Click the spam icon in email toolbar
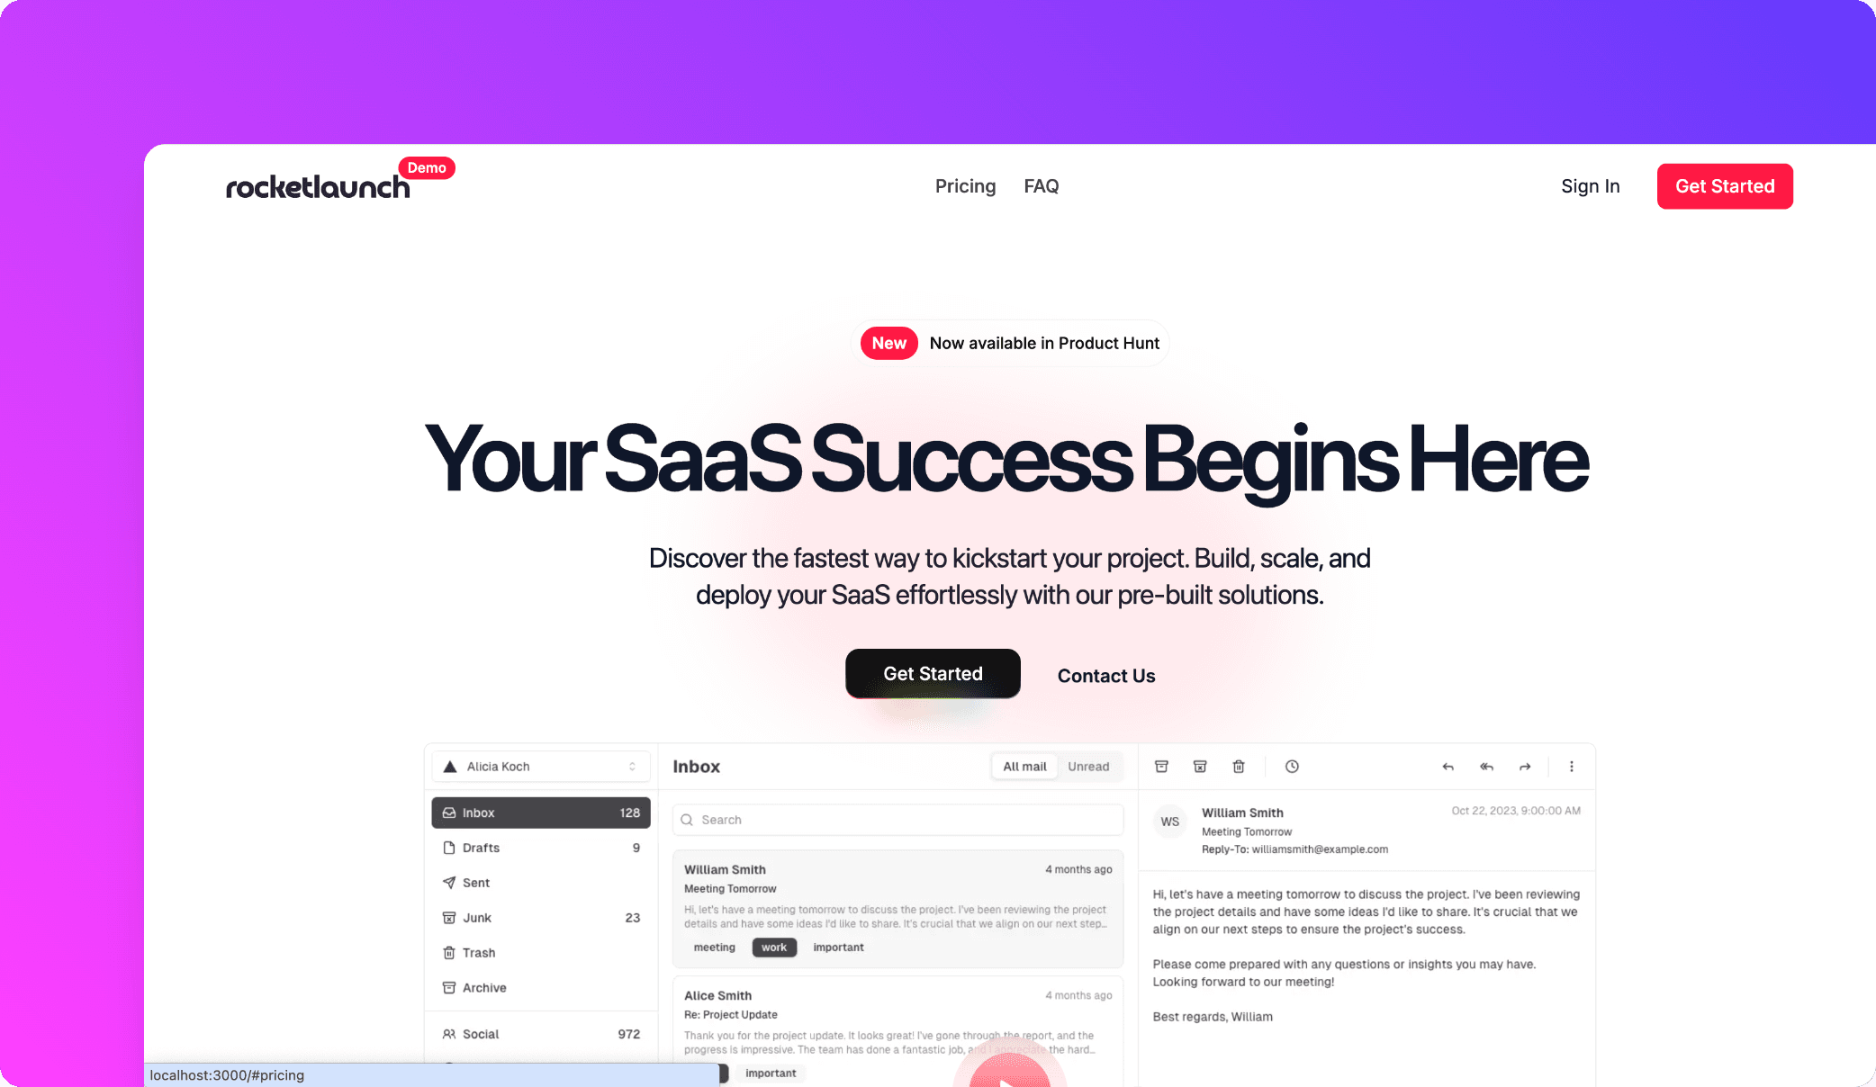The width and height of the screenshot is (1876, 1087). point(1199,765)
